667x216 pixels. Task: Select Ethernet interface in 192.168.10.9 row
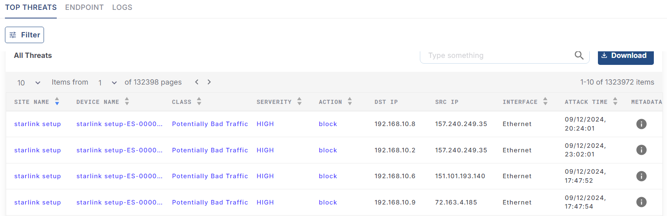517,202
